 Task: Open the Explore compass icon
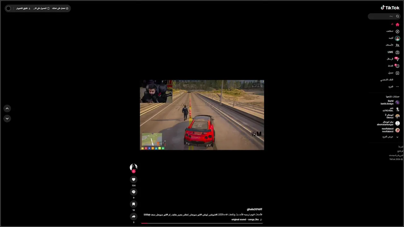pyautogui.click(x=397, y=31)
